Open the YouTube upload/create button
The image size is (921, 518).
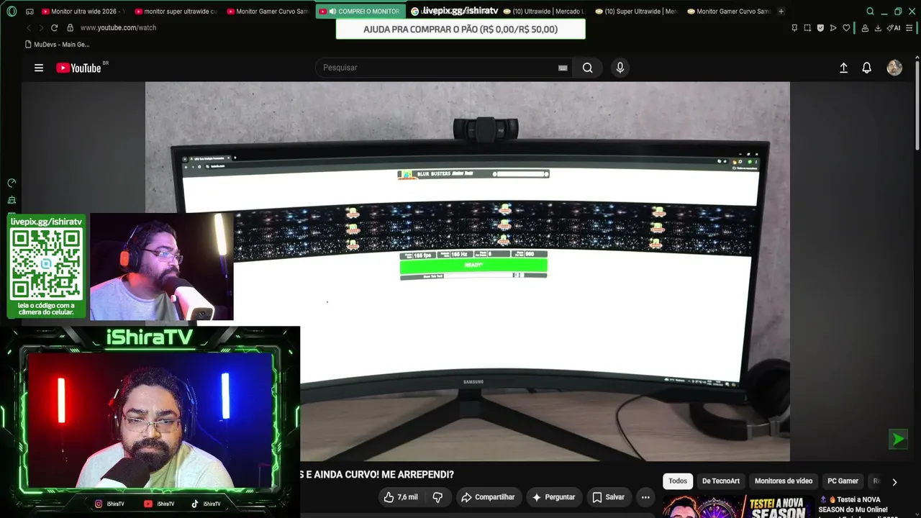point(843,68)
